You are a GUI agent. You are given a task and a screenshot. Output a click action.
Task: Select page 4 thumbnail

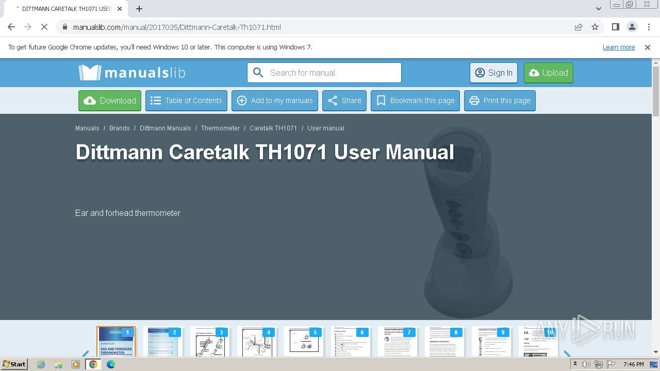click(x=257, y=341)
